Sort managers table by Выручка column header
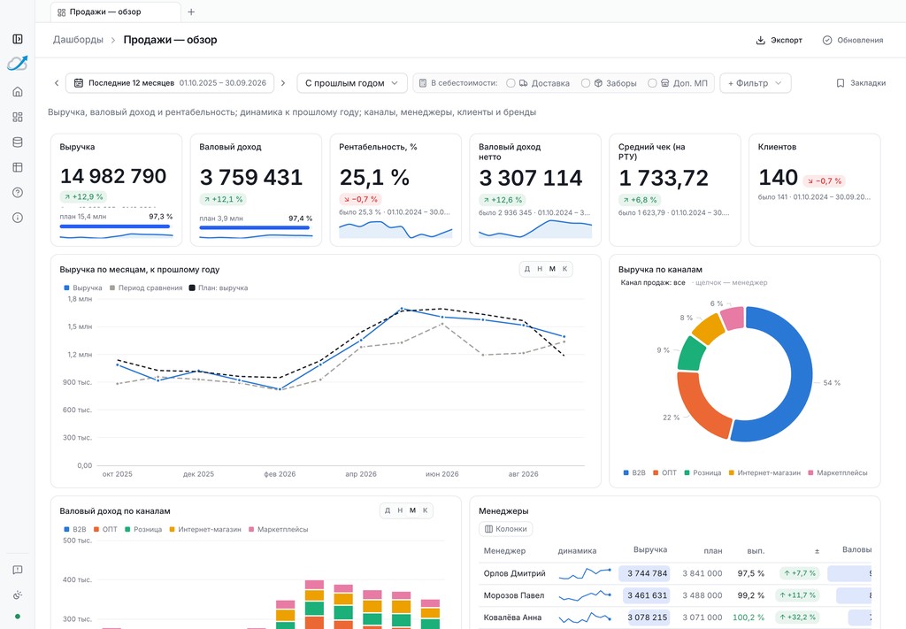The height and width of the screenshot is (629, 906). tap(650, 550)
